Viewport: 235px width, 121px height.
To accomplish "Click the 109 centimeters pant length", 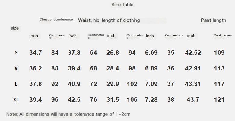I will (219, 53).
